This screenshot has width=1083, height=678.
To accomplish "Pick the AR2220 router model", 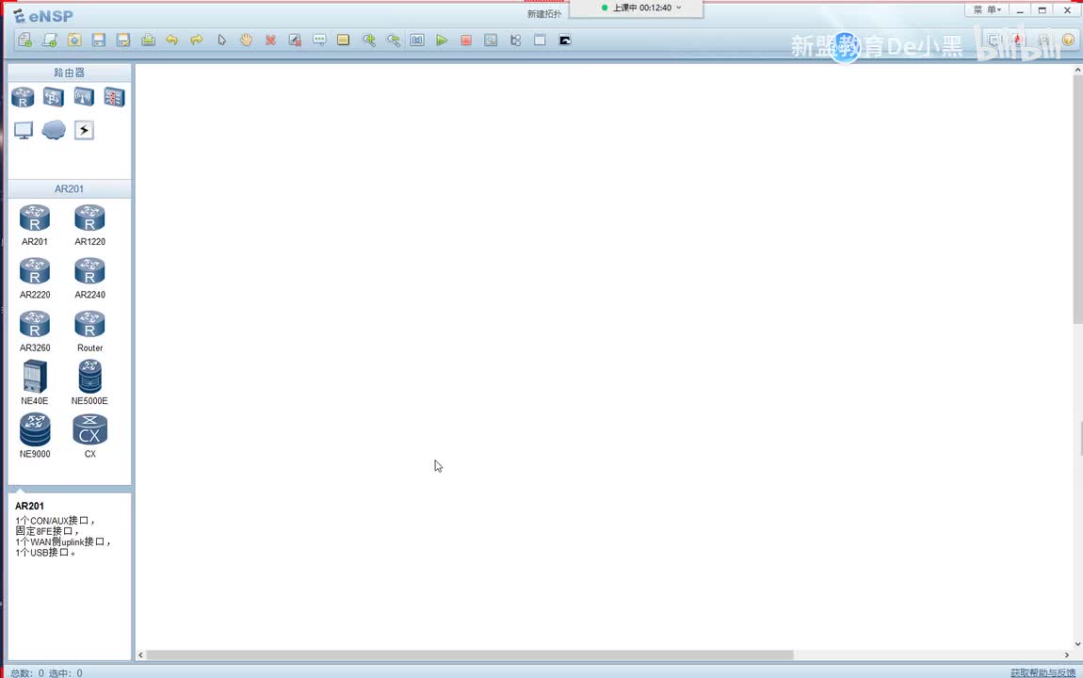I will pyautogui.click(x=35, y=278).
